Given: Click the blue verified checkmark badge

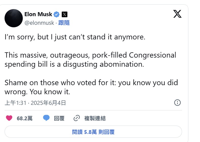Looking at the screenshot, I should (56, 14).
